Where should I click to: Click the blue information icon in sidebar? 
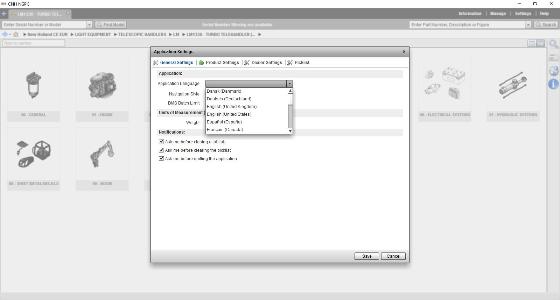click(x=554, y=84)
